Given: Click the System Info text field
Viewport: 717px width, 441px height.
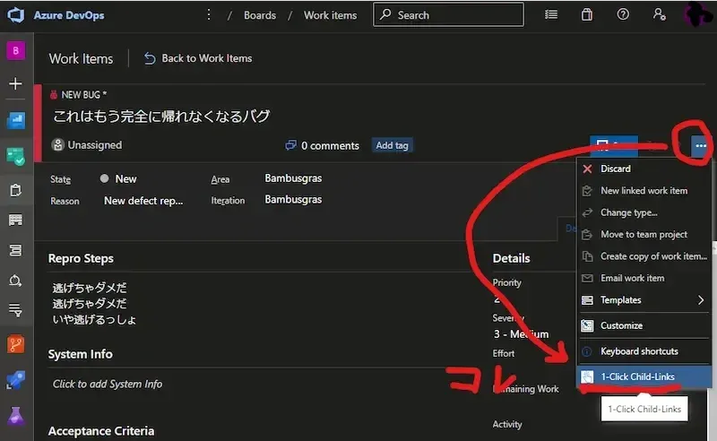Looking at the screenshot, I should coord(108,384).
